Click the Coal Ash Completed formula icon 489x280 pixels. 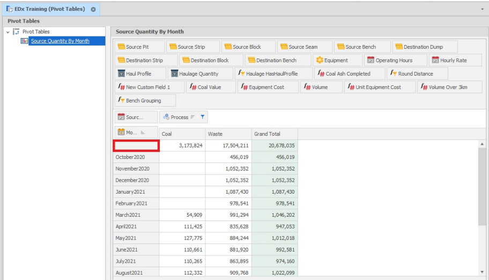(321, 74)
